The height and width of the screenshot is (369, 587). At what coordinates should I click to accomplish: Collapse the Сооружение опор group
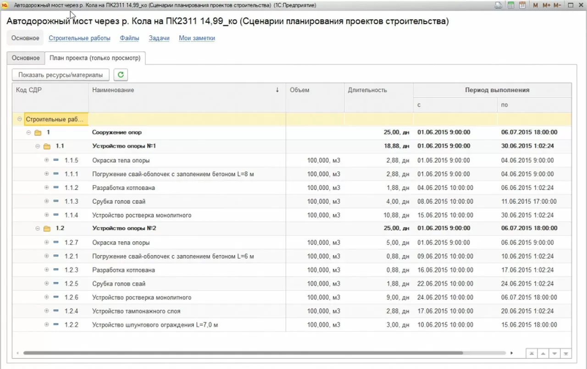28,133
